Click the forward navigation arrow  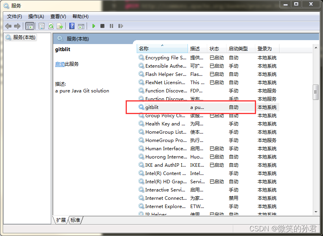click(x=17, y=26)
